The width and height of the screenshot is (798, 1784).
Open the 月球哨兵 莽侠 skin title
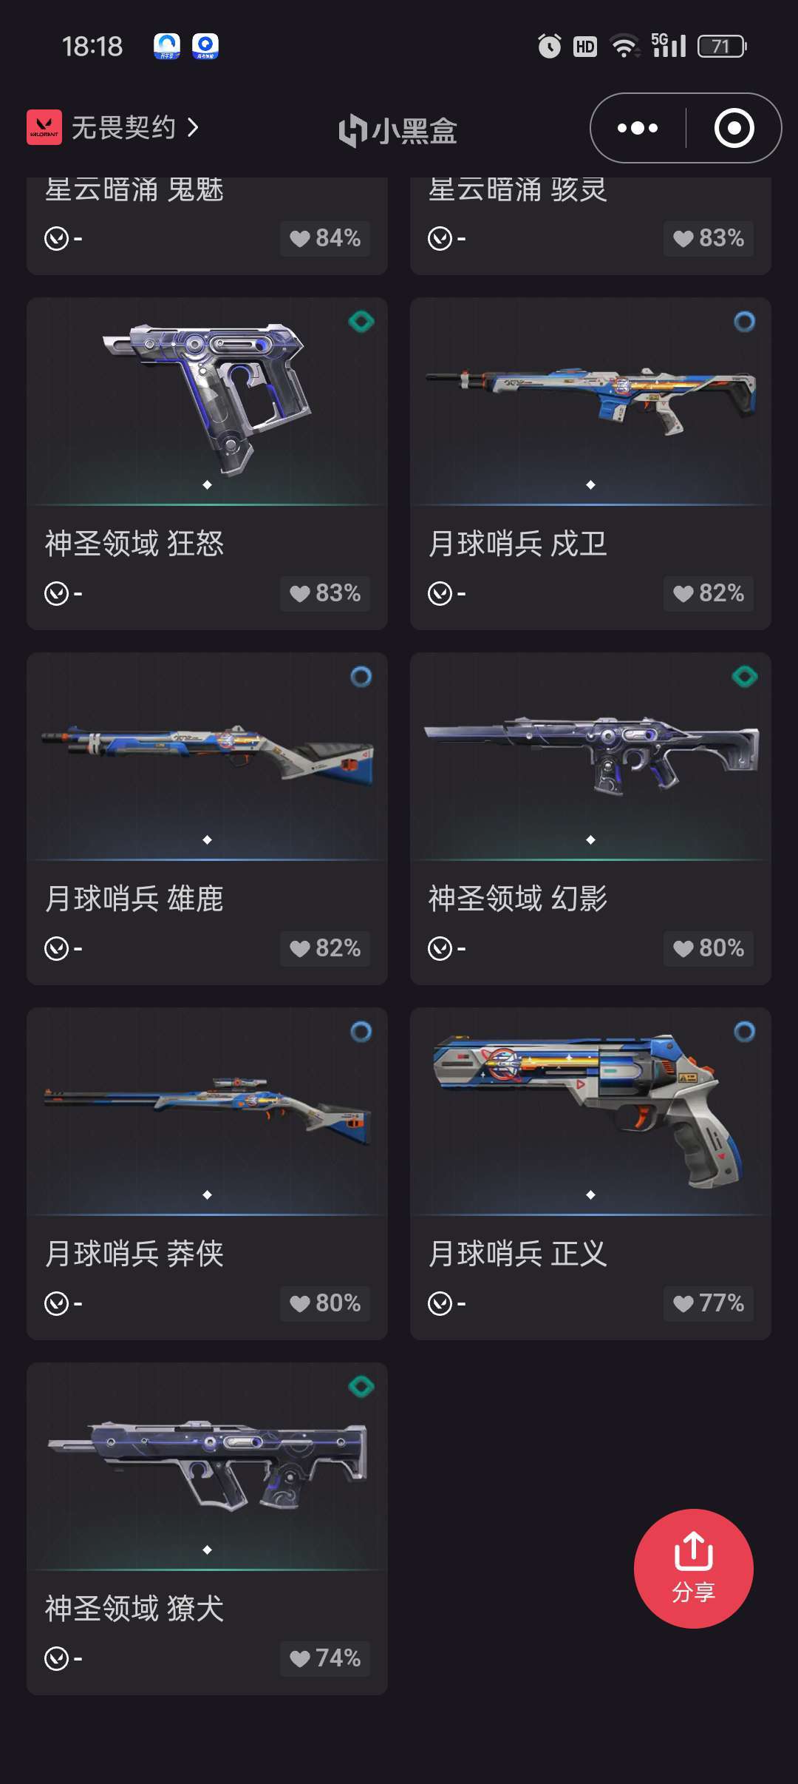click(134, 1254)
